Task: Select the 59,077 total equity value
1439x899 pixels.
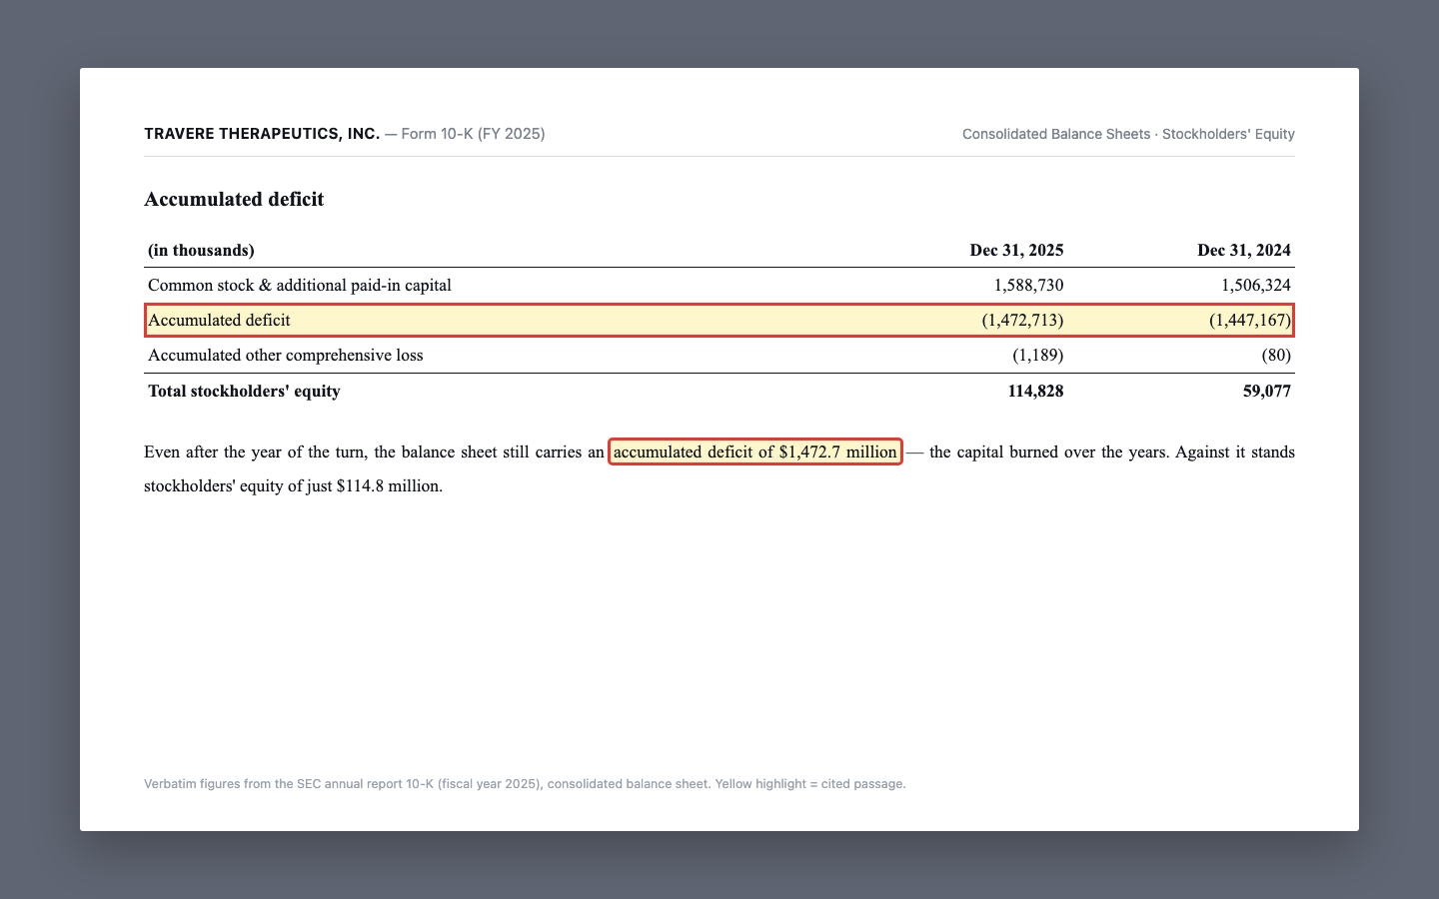Action: [x=1267, y=392]
